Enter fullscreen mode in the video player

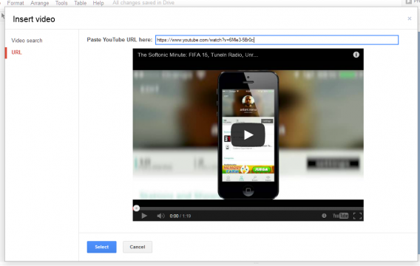coord(357,216)
